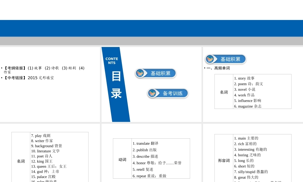The width and height of the screenshot is (303, 182).
Task: Select row 6. magazine 杂志
Action: pyautogui.click(x=248, y=106)
